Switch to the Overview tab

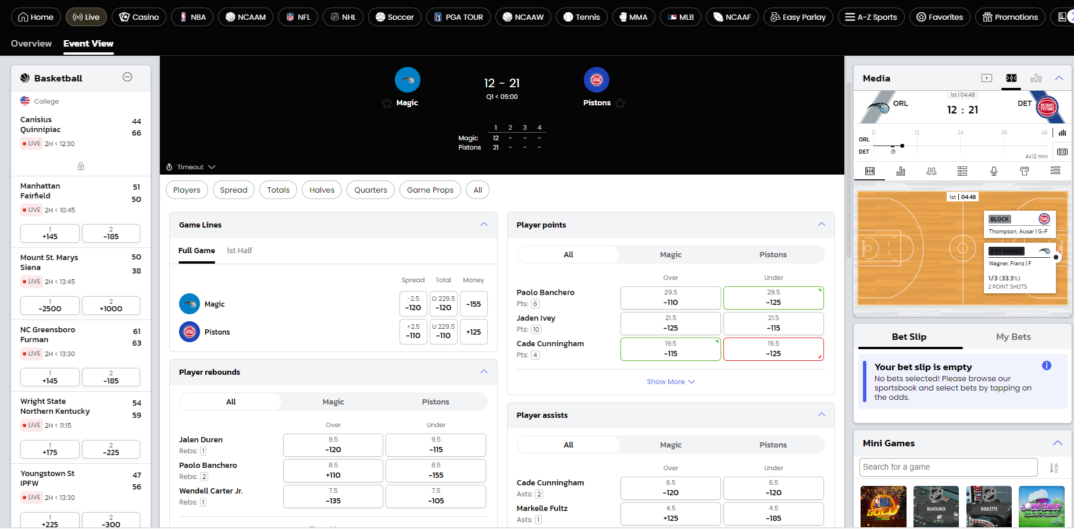coord(31,44)
